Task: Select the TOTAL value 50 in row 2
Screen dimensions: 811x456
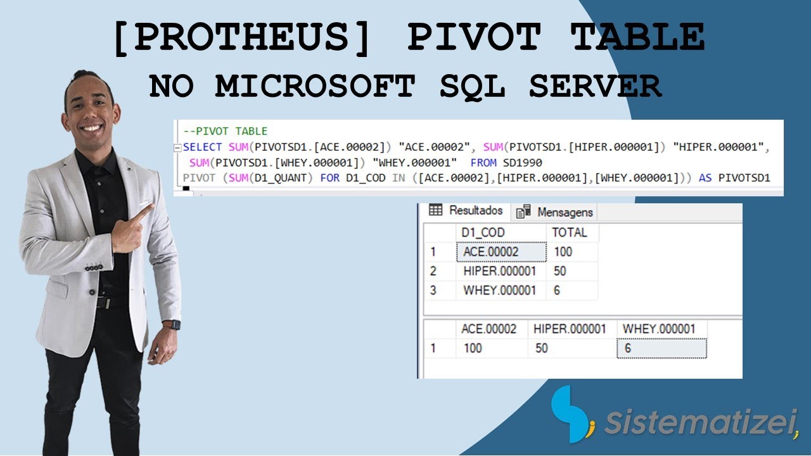Action: point(572,271)
